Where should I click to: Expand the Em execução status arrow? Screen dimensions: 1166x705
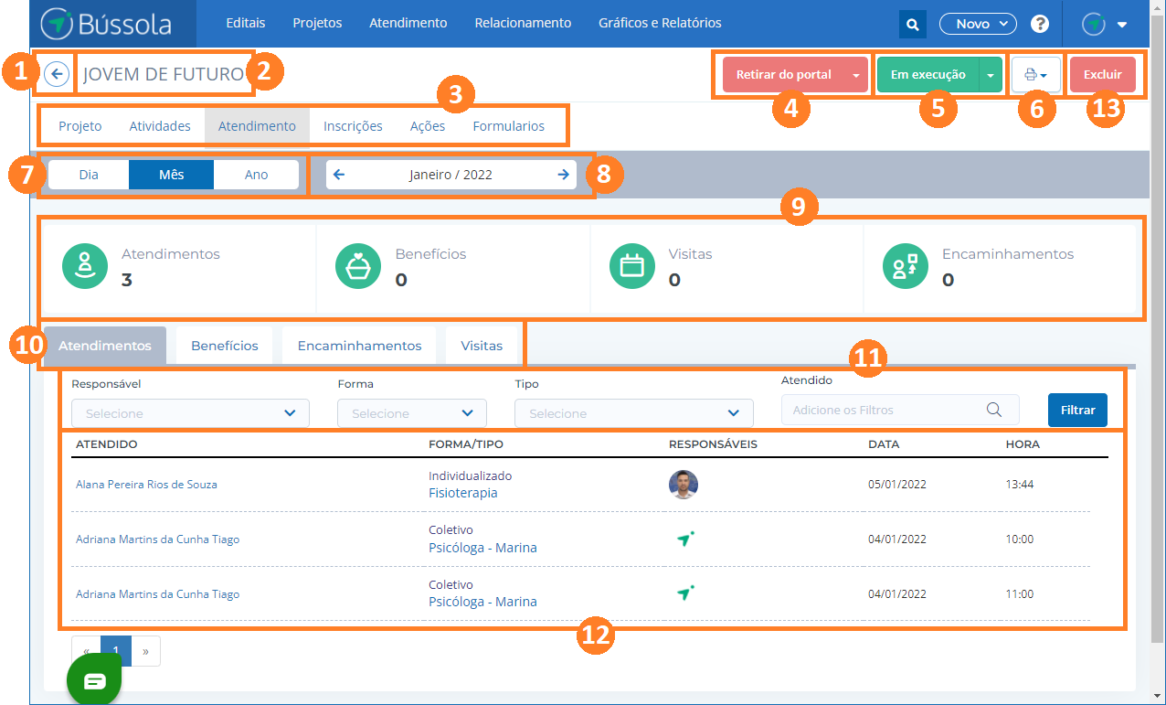[x=991, y=75]
